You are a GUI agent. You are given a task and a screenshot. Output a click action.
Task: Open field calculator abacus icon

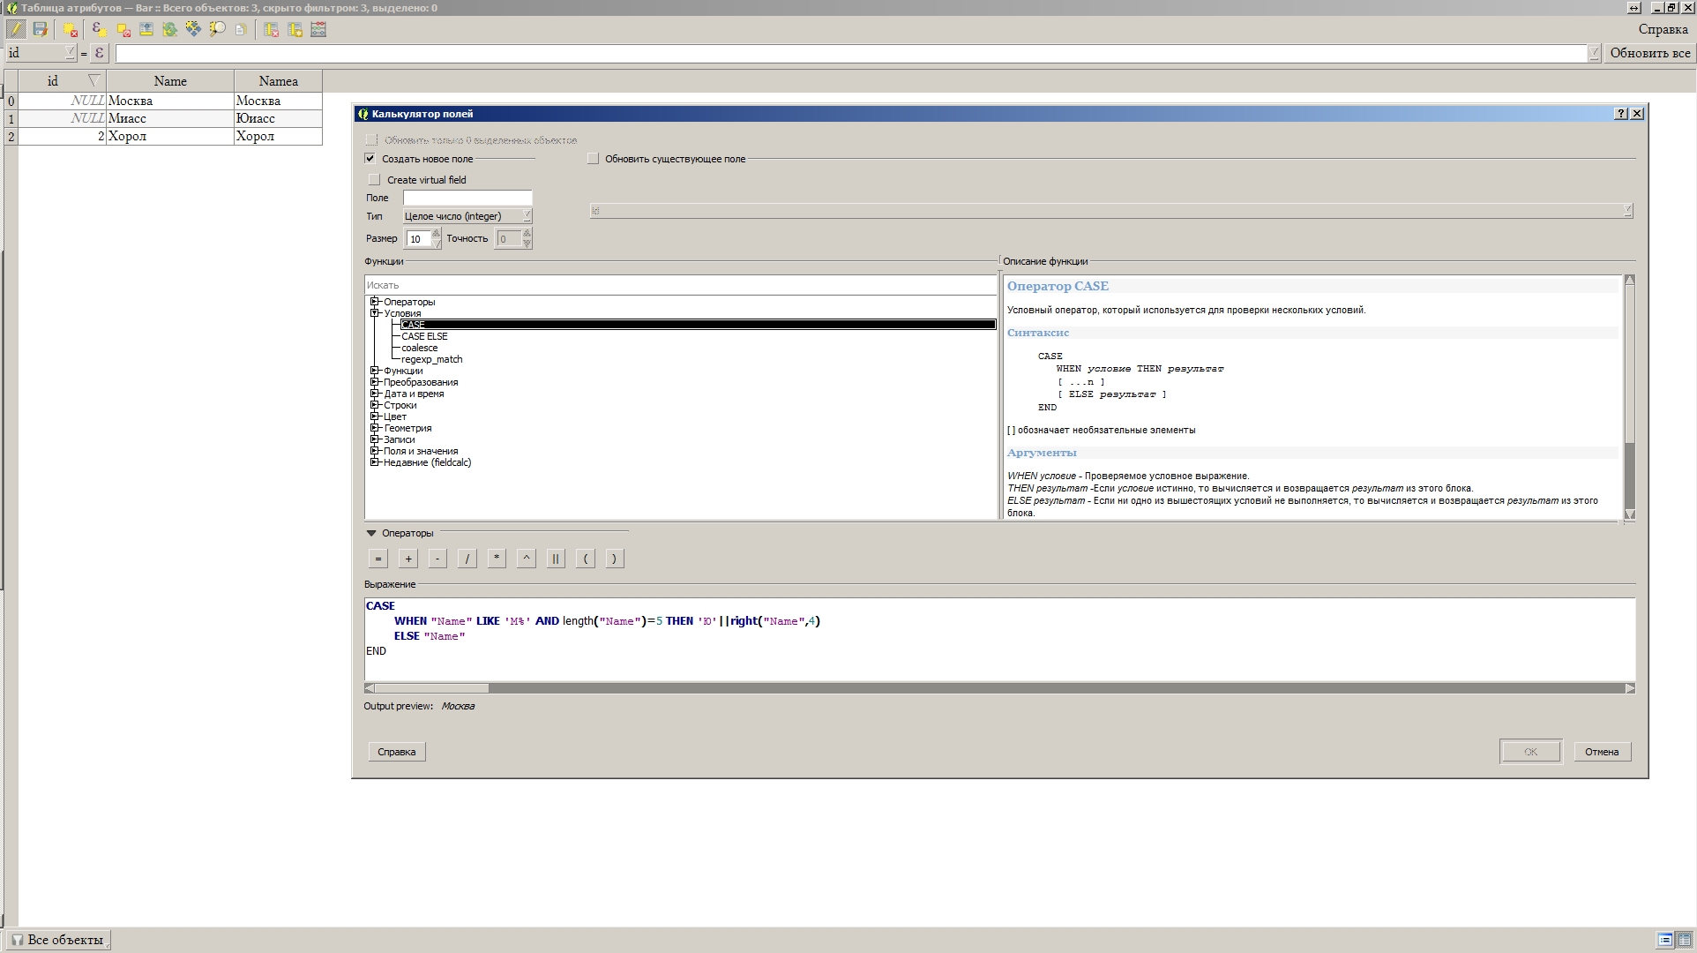(x=318, y=29)
